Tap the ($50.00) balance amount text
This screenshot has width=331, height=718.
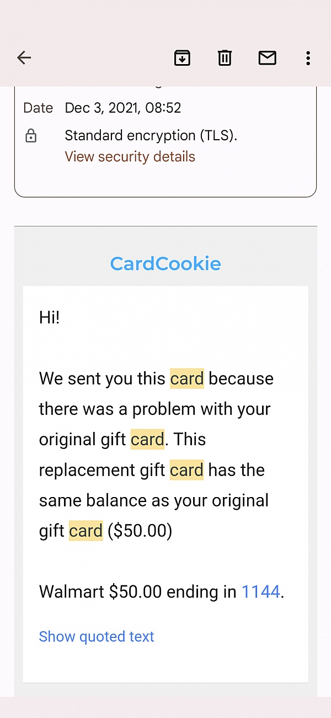(140, 531)
